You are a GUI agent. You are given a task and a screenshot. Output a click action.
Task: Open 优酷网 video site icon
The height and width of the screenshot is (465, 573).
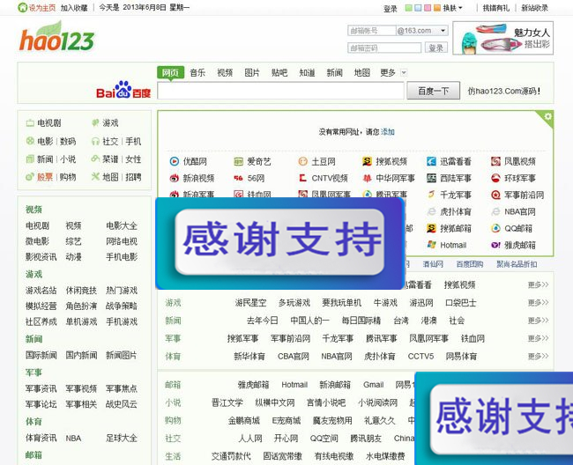[x=175, y=161]
